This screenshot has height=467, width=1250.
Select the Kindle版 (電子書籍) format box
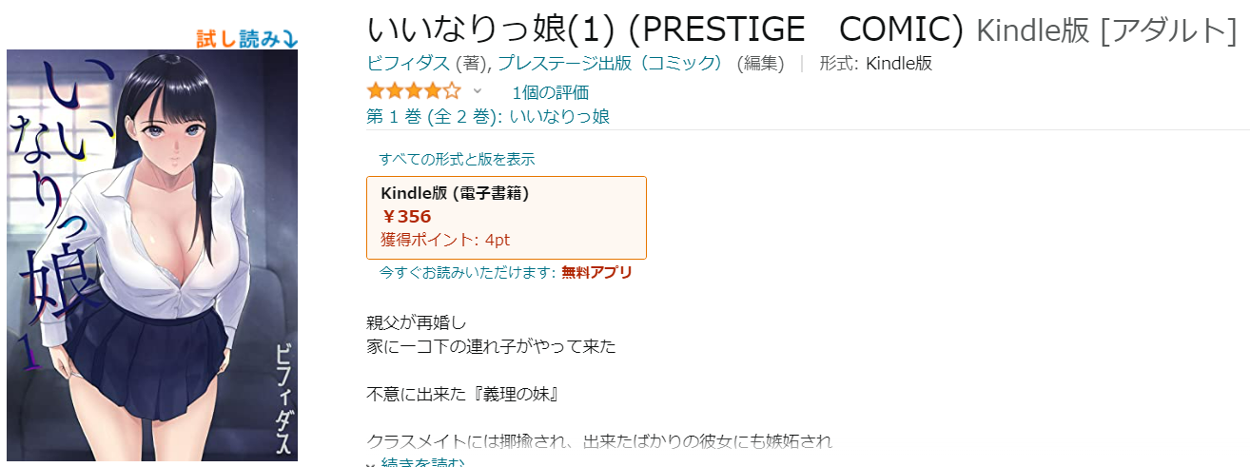point(506,218)
